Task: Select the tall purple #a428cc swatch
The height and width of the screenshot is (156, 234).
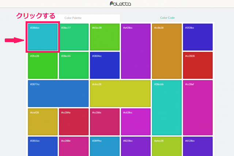Action: pos(136,51)
